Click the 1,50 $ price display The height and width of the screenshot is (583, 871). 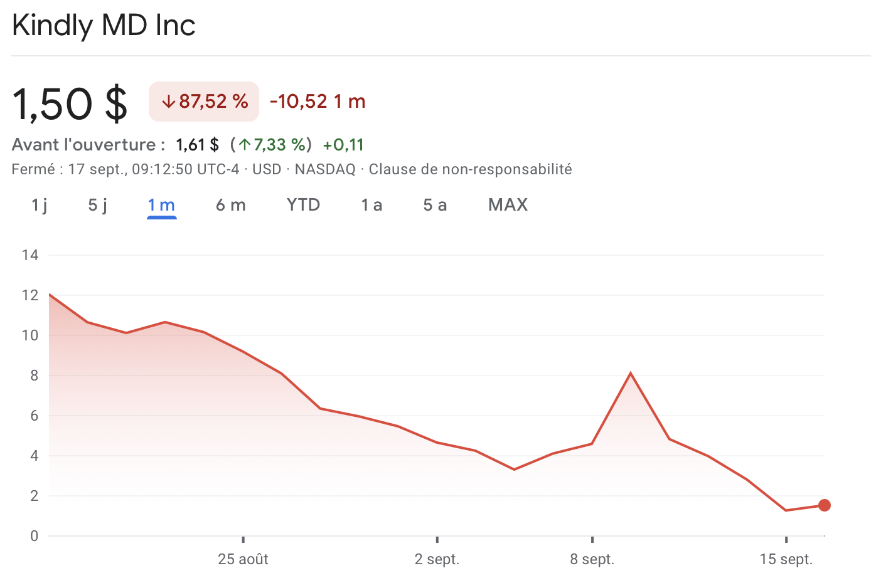tap(69, 102)
